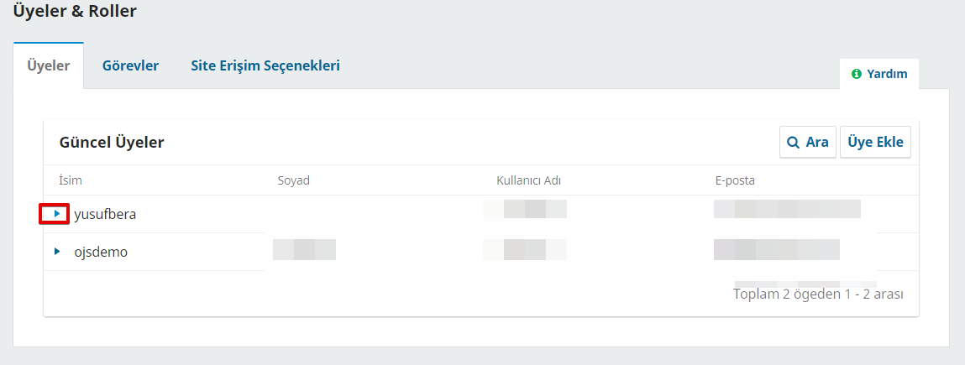Image resolution: width=965 pixels, height=365 pixels.
Task: Open the Site Erişim Seçenekleri tab
Action: pos(265,65)
